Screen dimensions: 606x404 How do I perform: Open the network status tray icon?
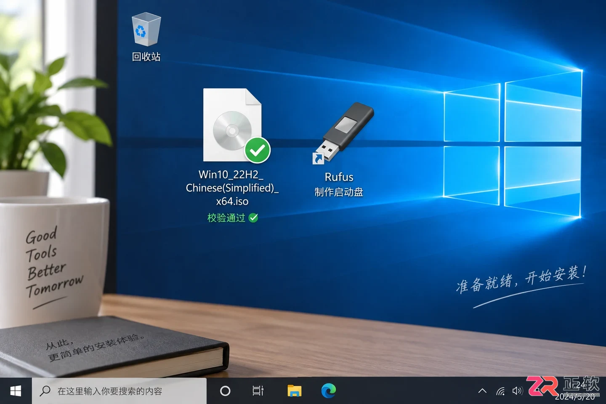pyautogui.click(x=501, y=391)
